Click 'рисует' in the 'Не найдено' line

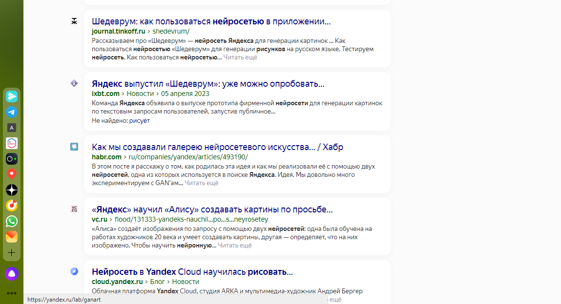pyautogui.click(x=140, y=121)
